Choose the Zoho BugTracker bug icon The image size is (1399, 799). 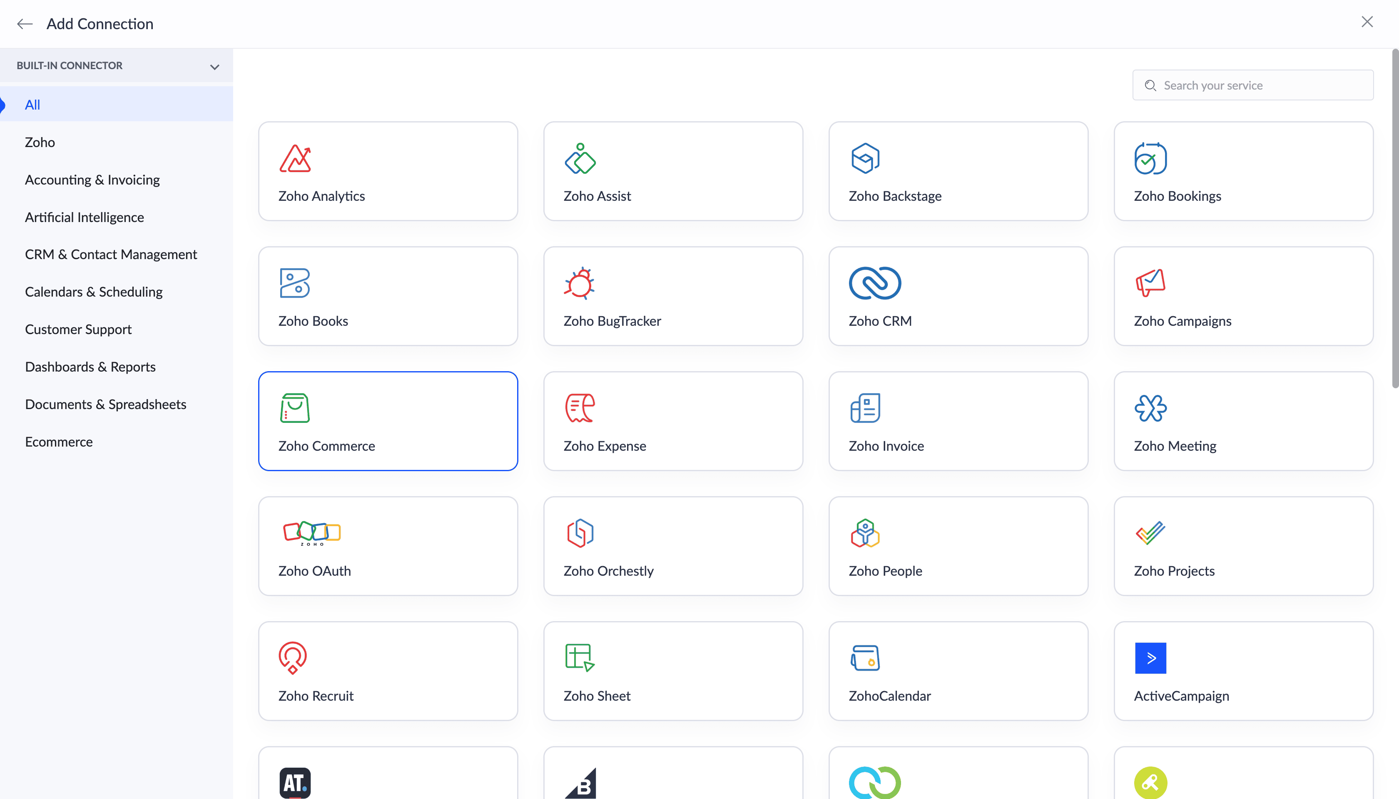(580, 283)
